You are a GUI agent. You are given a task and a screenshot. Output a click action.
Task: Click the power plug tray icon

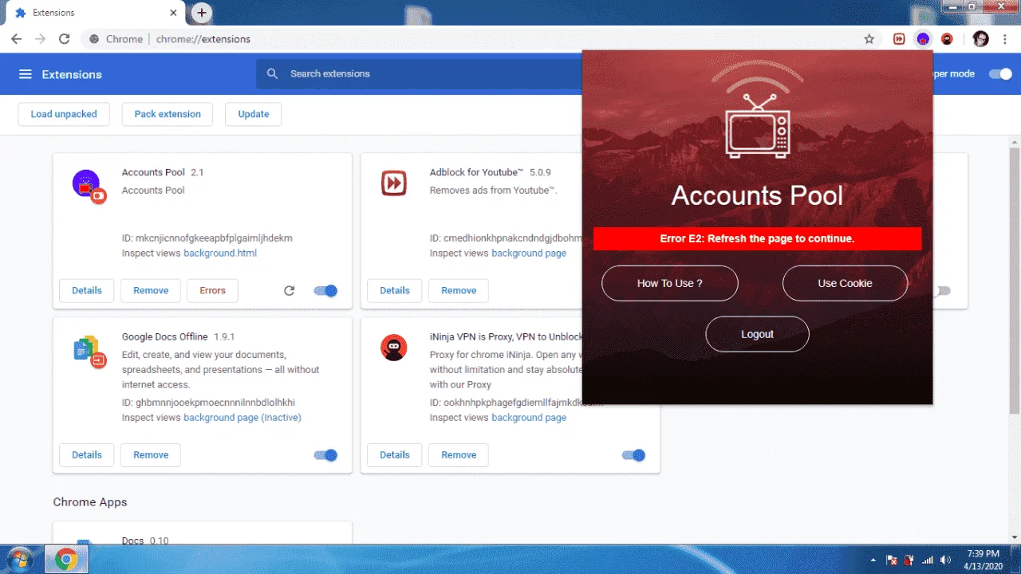pos(910,560)
